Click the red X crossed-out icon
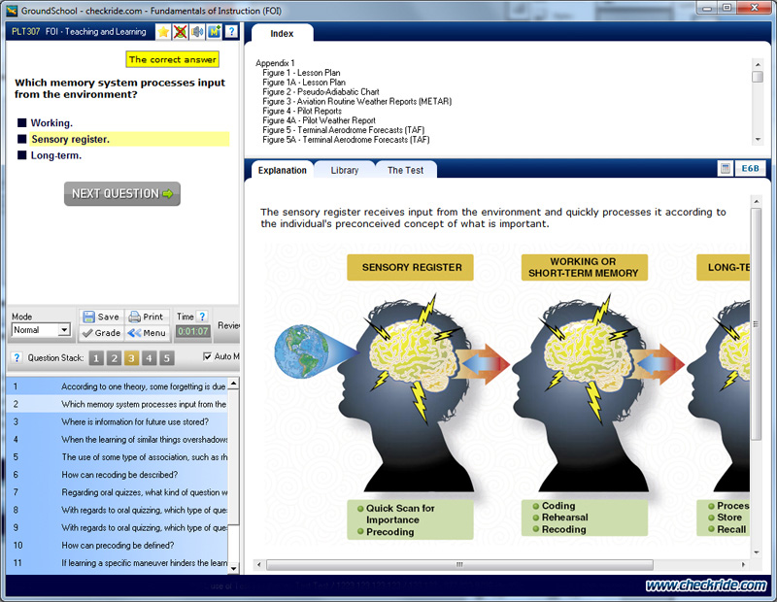 [181, 32]
